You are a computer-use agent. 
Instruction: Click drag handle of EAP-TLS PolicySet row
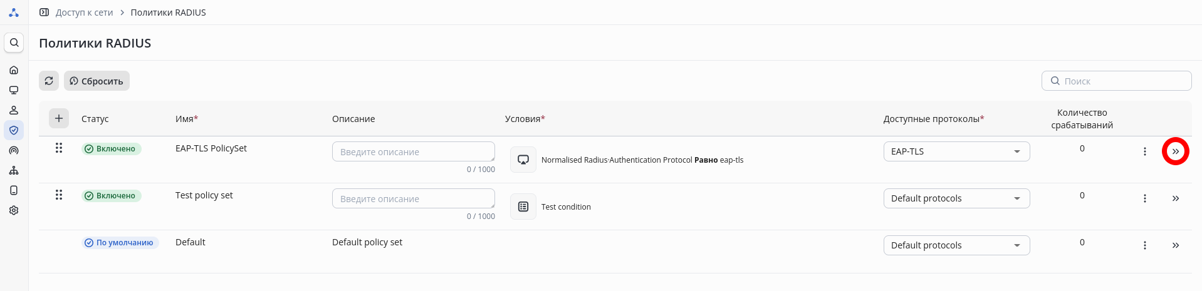tap(59, 148)
